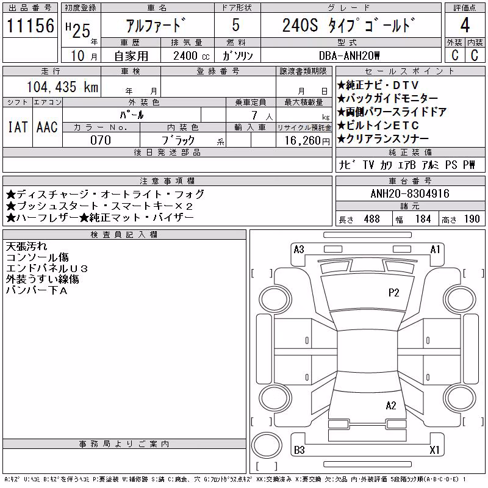Screen dimensions: 488x488
Task: Click damage mark A2 on diagram
Action: point(391,406)
